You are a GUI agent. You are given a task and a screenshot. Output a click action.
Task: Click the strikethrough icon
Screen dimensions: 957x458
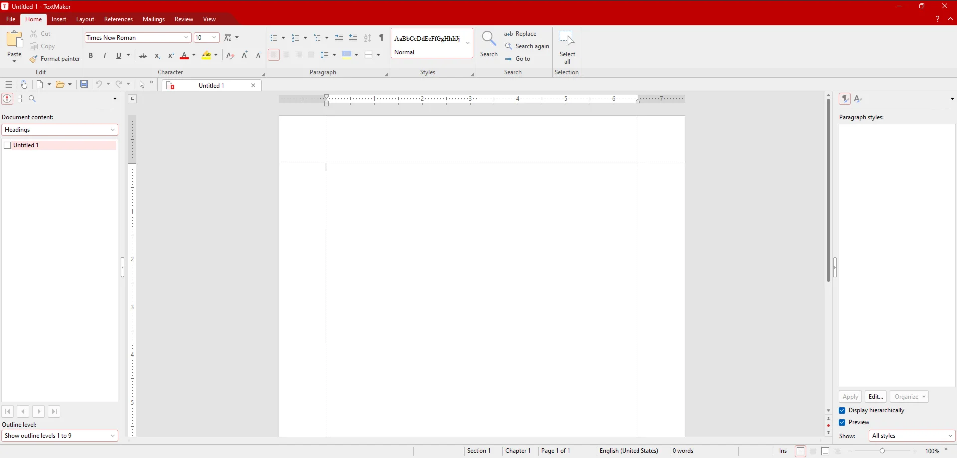[143, 55]
